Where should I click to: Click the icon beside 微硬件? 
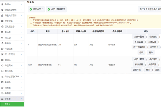click(2, 82)
